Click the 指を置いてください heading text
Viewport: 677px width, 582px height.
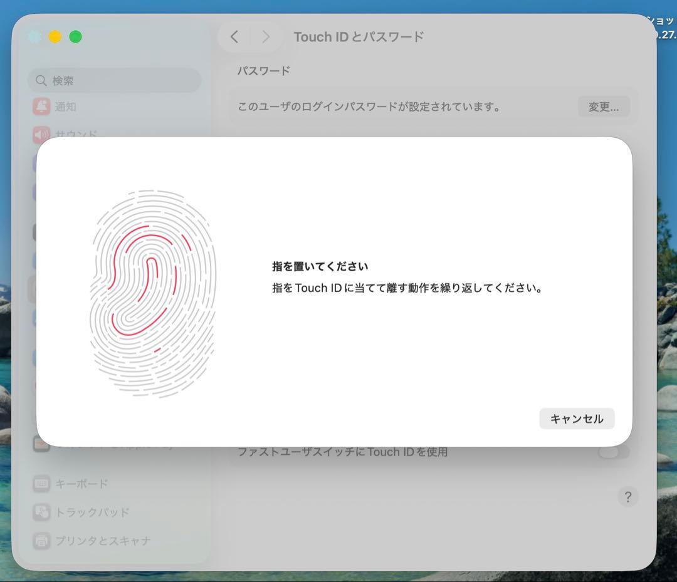(320, 266)
